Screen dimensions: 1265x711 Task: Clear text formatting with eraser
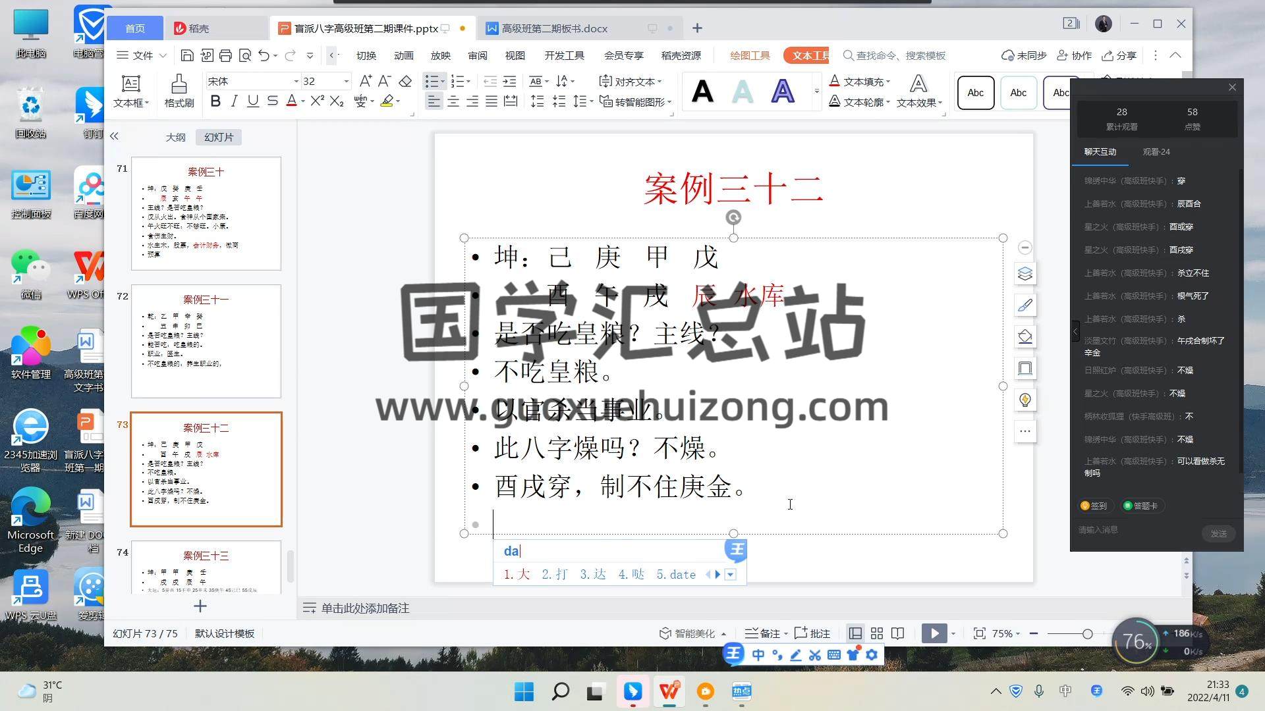(x=405, y=81)
